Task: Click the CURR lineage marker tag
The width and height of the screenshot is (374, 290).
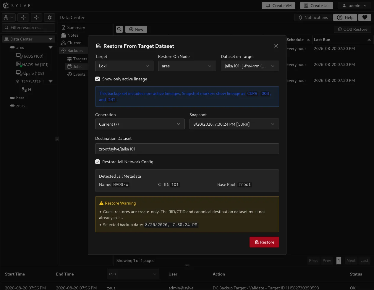Action: coord(252,93)
